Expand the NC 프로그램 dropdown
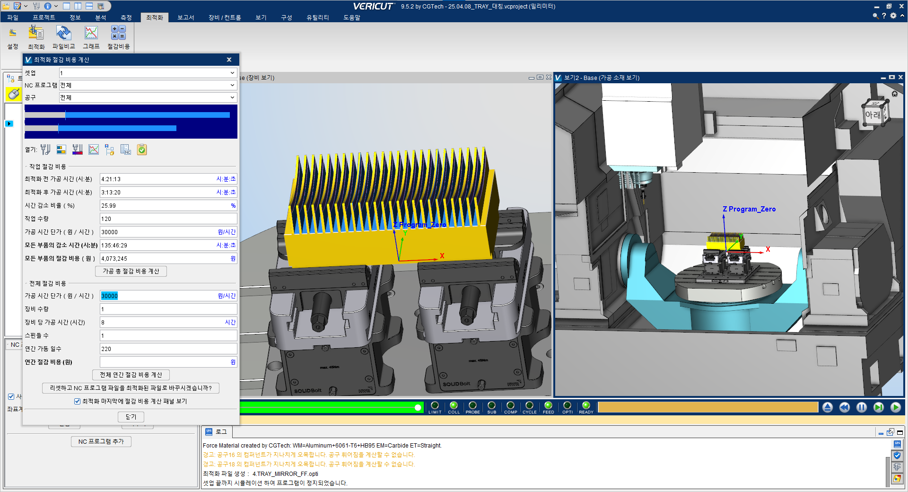 (x=232, y=85)
